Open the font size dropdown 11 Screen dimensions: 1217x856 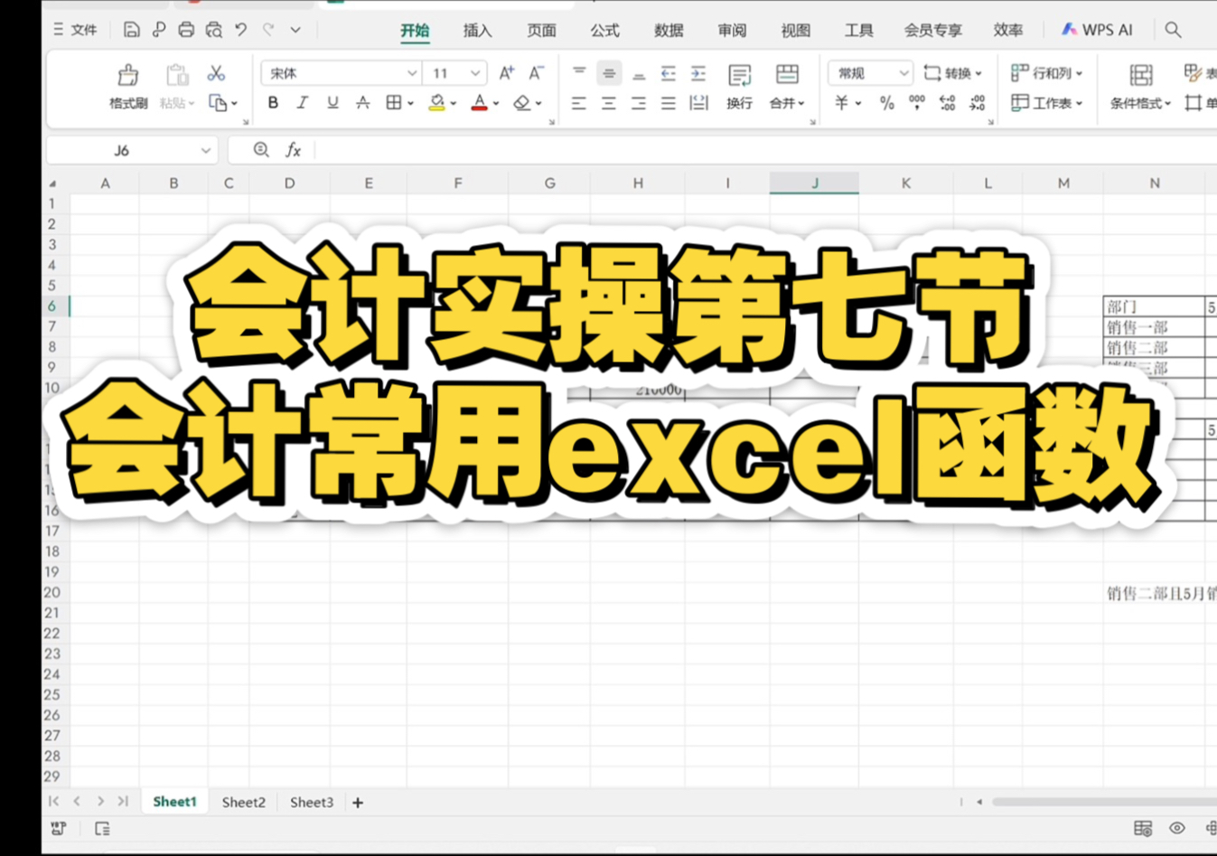pyautogui.click(x=475, y=73)
